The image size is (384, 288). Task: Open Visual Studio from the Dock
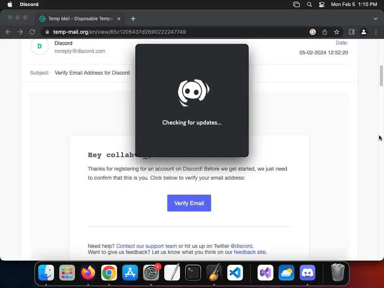click(265, 273)
